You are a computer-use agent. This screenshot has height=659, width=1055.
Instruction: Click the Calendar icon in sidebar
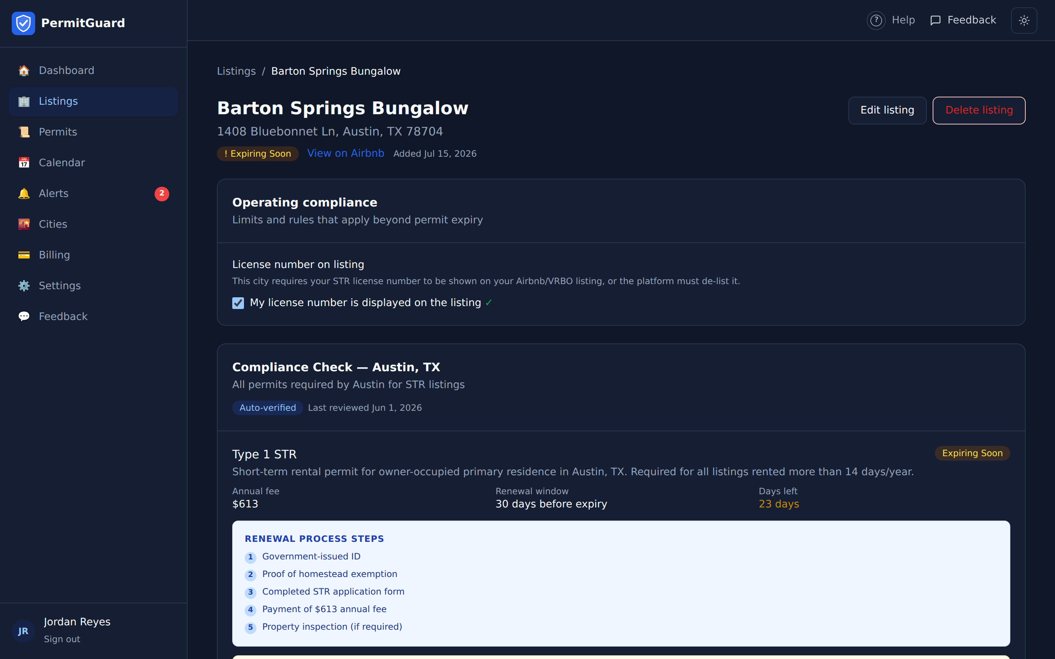pyautogui.click(x=24, y=163)
